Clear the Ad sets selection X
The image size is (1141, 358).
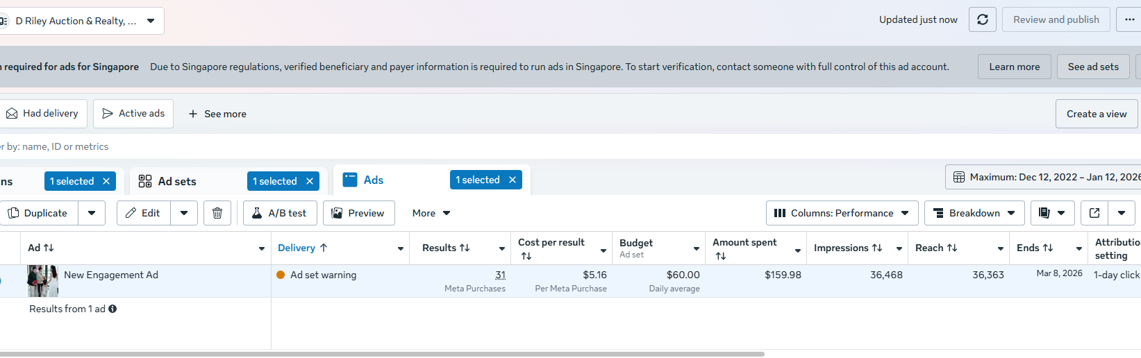tap(310, 181)
